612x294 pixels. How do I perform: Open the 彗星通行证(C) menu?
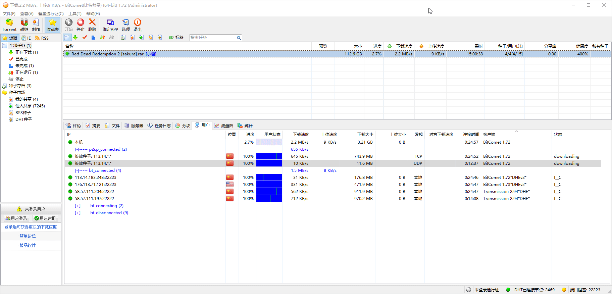tap(51, 14)
